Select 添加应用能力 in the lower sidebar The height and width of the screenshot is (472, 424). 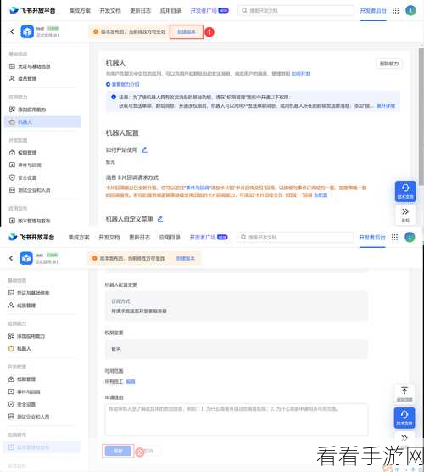(x=42, y=336)
